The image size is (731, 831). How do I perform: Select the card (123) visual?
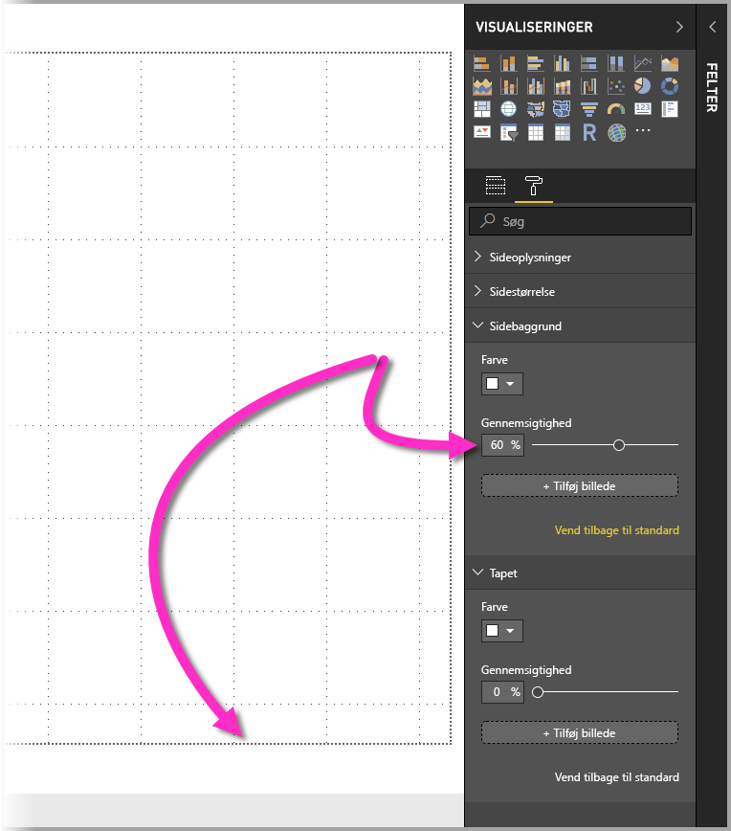coord(643,108)
